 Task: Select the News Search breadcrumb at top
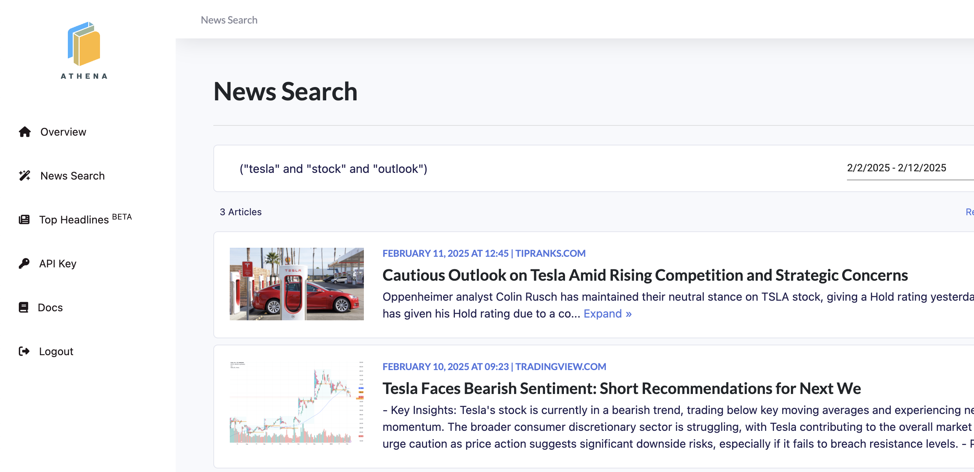pos(229,20)
